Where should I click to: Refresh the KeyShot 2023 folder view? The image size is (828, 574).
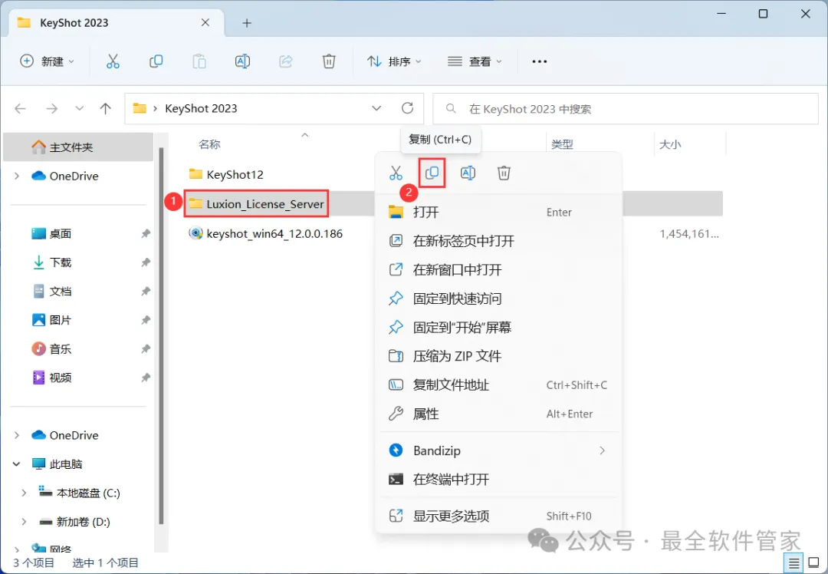click(407, 108)
